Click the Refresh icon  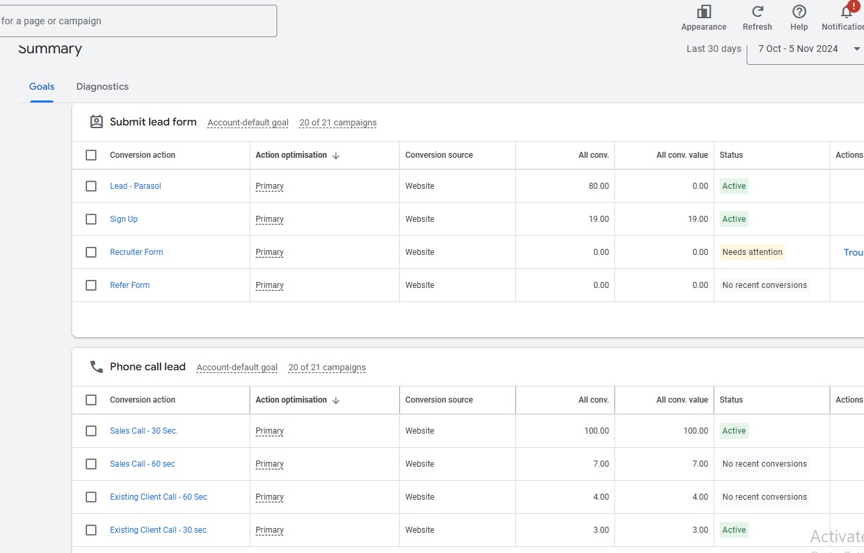point(757,13)
